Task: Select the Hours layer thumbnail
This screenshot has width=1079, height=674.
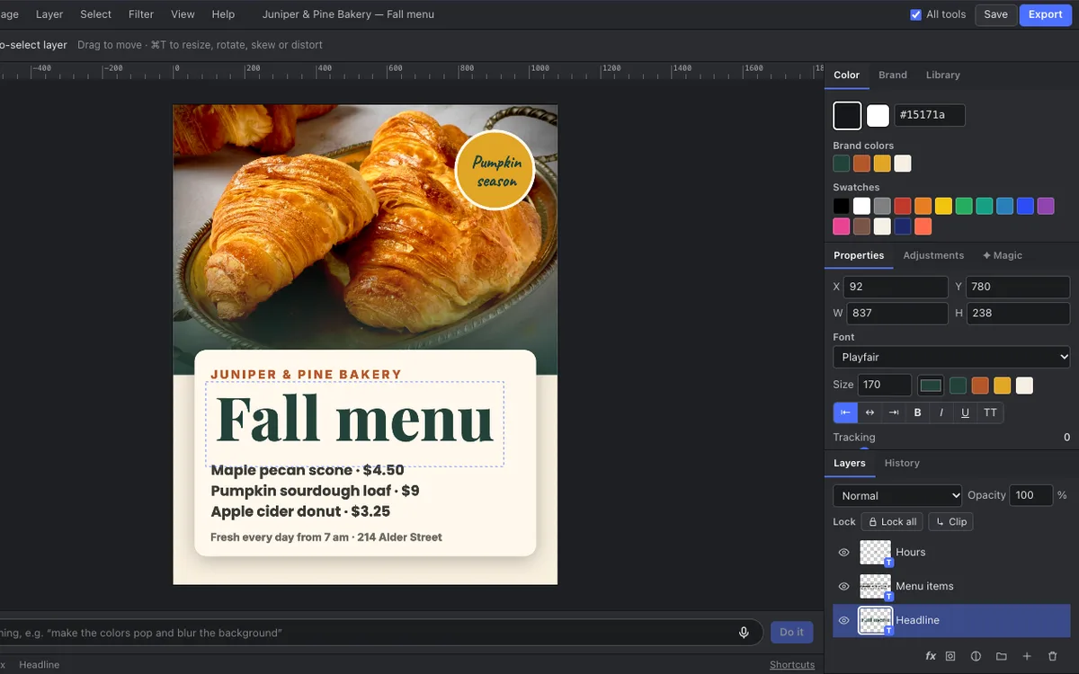Action: pos(875,553)
